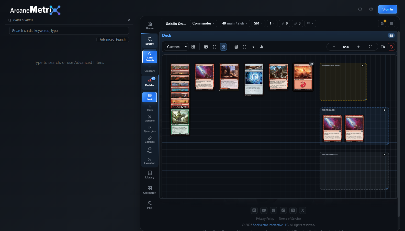The width and height of the screenshot is (405, 231).
Task: Open the Pod section
Action: [x=150, y=205]
